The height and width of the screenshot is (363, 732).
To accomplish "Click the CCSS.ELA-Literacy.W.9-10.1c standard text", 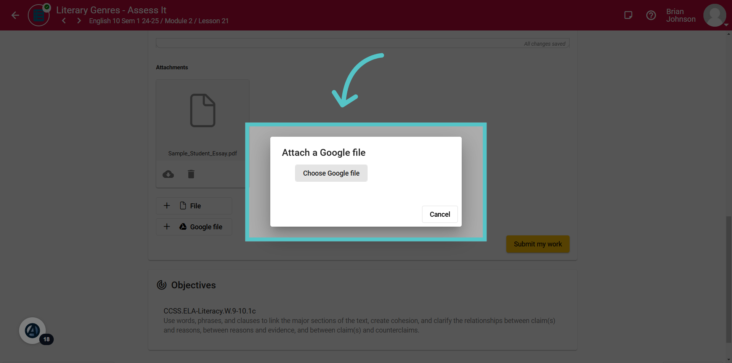I will pos(210,311).
